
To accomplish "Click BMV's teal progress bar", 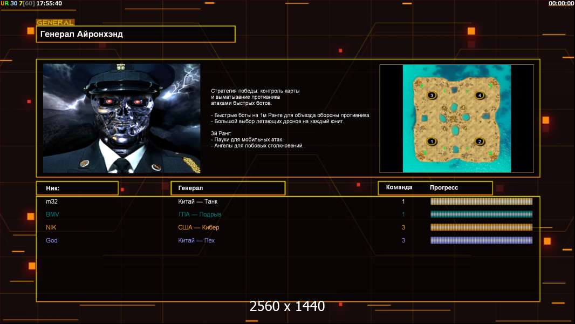I will pos(481,214).
